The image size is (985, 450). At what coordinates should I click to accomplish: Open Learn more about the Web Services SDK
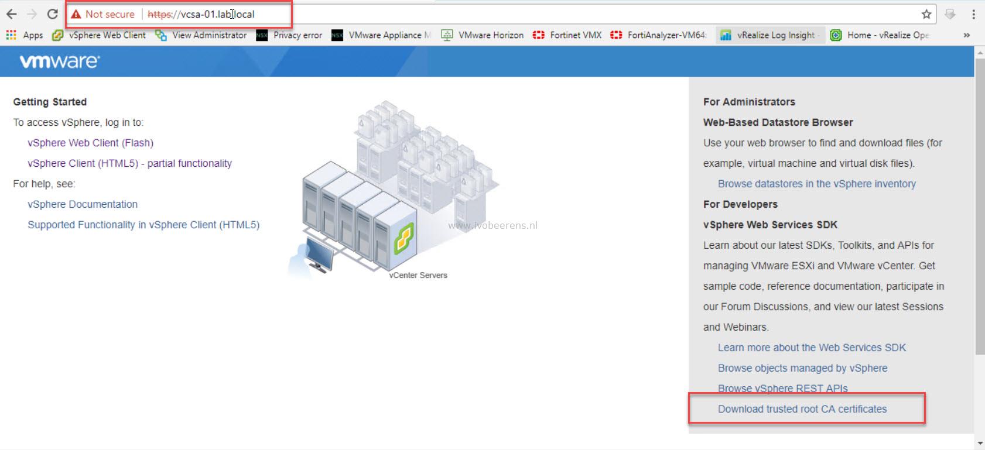point(812,348)
